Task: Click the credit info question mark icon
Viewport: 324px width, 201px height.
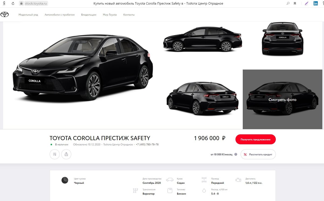Action: (x=236, y=154)
